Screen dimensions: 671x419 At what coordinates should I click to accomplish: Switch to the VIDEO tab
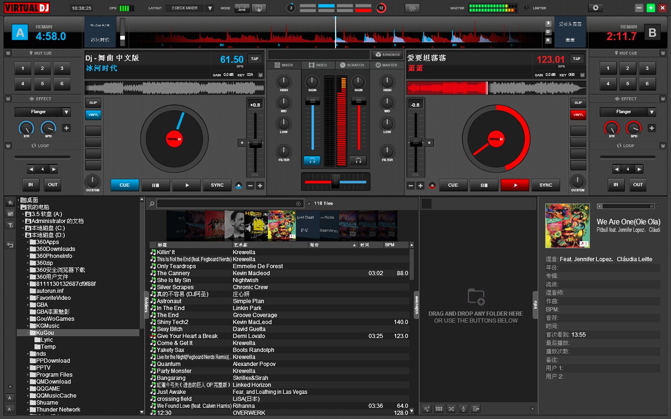[318, 65]
